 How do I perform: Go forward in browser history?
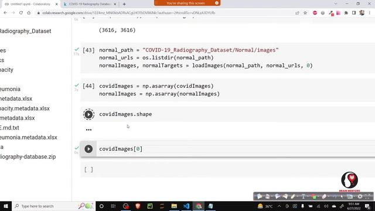13,13
